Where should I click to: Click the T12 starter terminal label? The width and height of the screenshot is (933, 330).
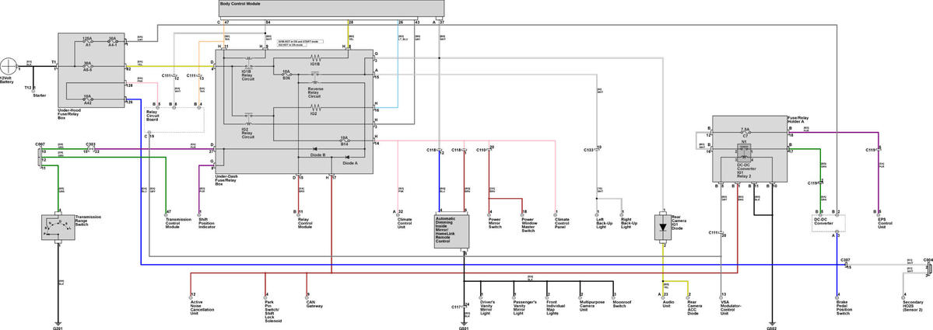27,87
